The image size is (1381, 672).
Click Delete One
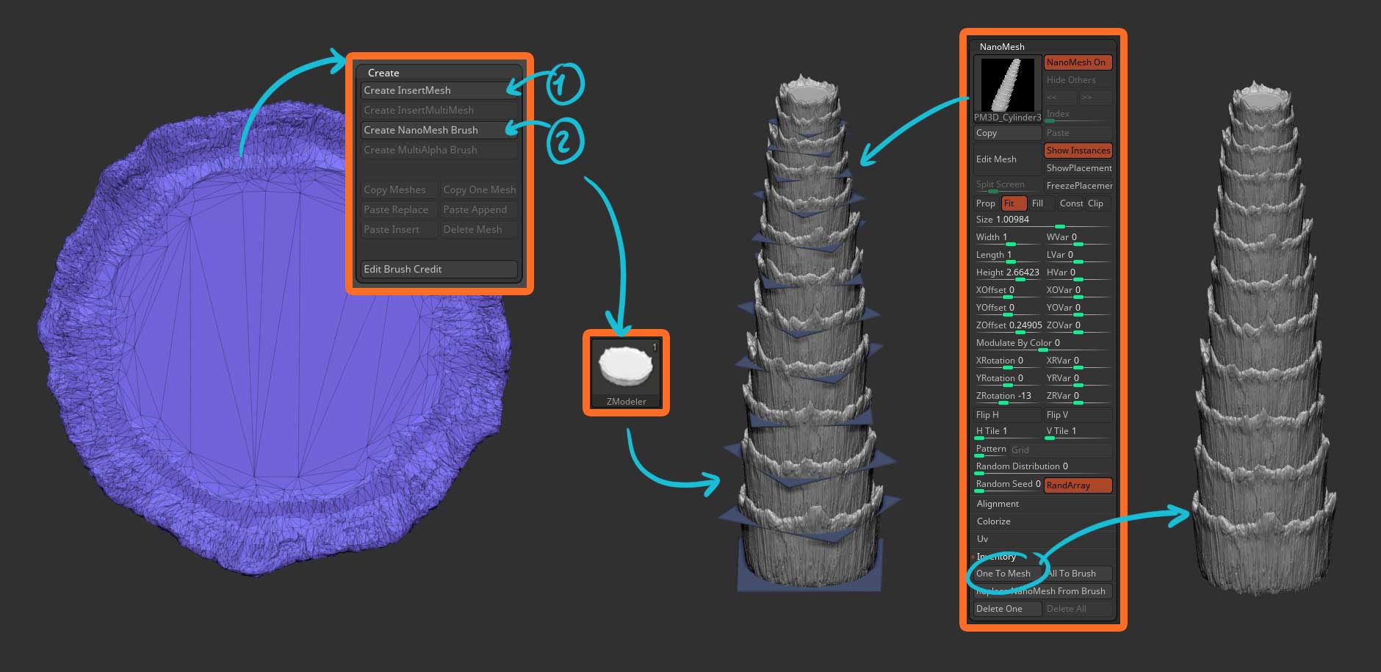(x=1007, y=609)
